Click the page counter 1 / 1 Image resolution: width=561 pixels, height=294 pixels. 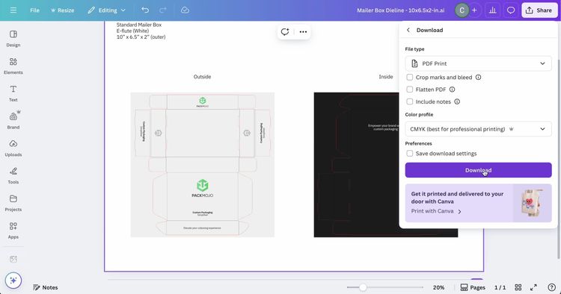500,287
